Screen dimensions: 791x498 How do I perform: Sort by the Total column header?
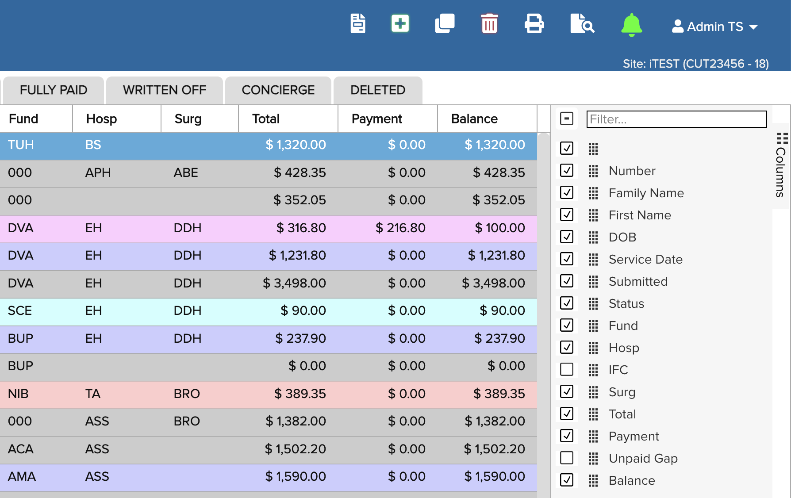pyautogui.click(x=266, y=119)
